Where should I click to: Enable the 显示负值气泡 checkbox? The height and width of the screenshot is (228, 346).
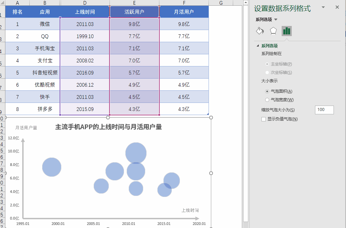[263, 119]
